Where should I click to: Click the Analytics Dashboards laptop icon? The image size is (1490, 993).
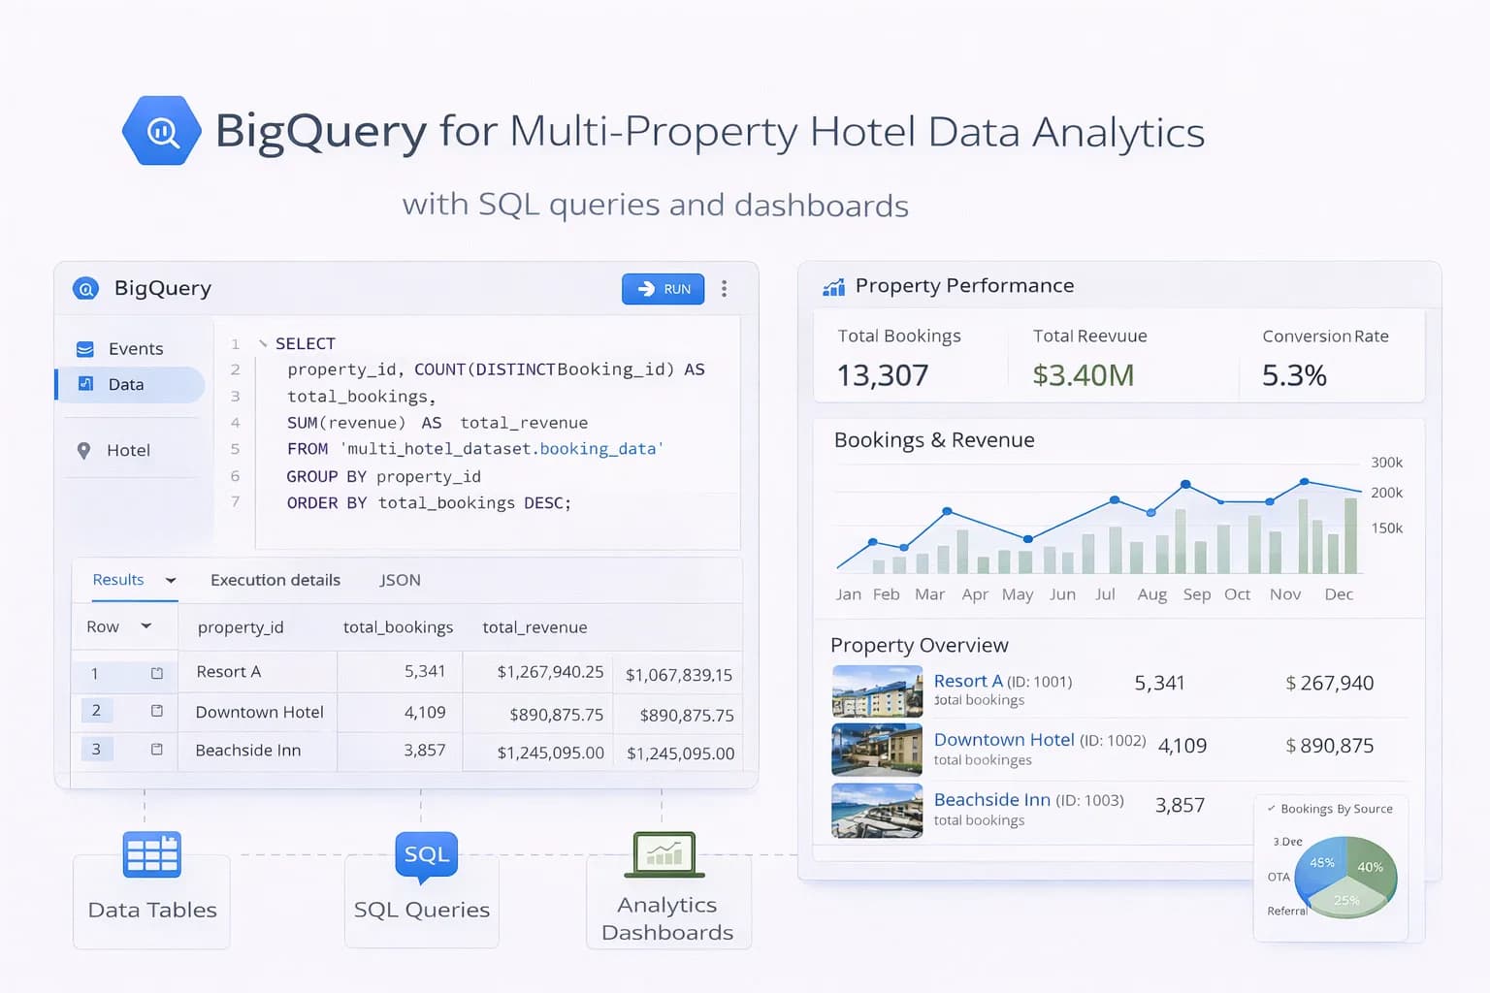(664, 854)
